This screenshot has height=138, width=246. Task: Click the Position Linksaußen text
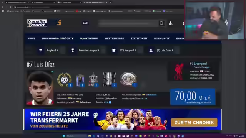tap(106, 99)
